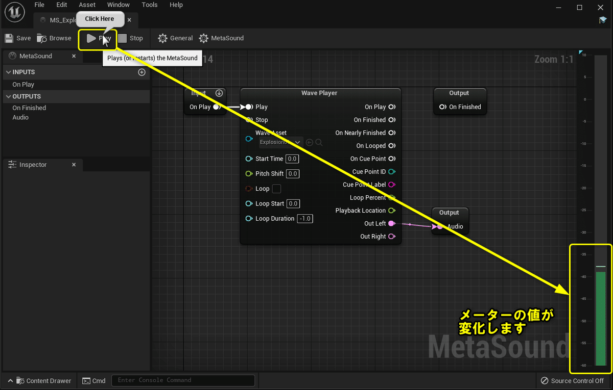Image resolution: width=613 pixels, height=390 pixels.
Task: Click Wave Player's Stop input pin
Action: pyautogui.click(x=249, y=120)
